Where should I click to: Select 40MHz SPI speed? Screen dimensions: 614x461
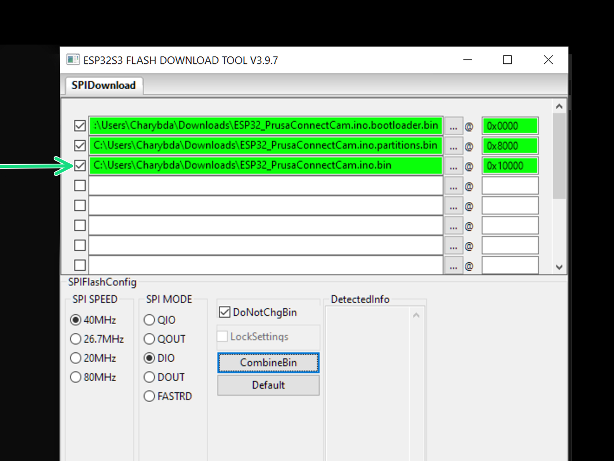[76, 320]
